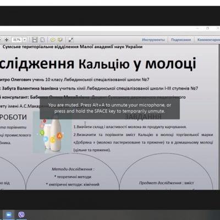Click the 'You are muted' notification overlay
The height and width of the screenshot is (220, 220).
[109, 108]
